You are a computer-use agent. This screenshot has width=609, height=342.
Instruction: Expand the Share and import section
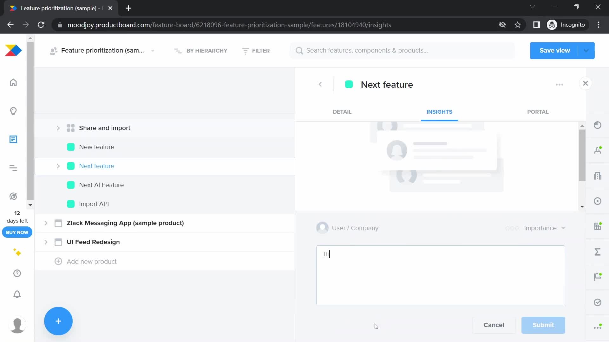(x=58, y=128)
